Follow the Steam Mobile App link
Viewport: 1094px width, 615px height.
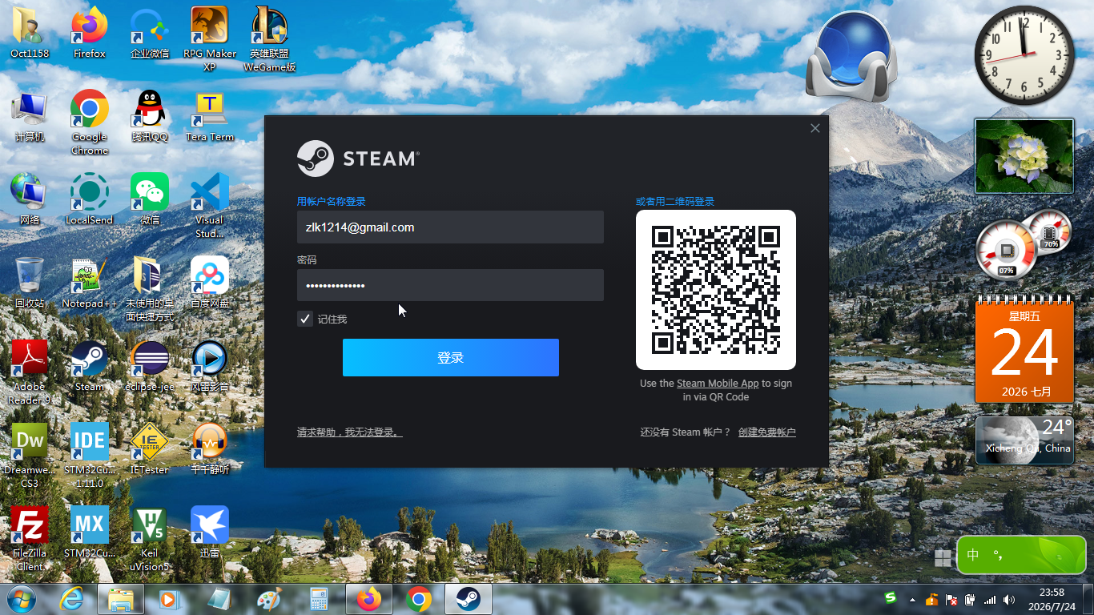(x=718, y=384)
